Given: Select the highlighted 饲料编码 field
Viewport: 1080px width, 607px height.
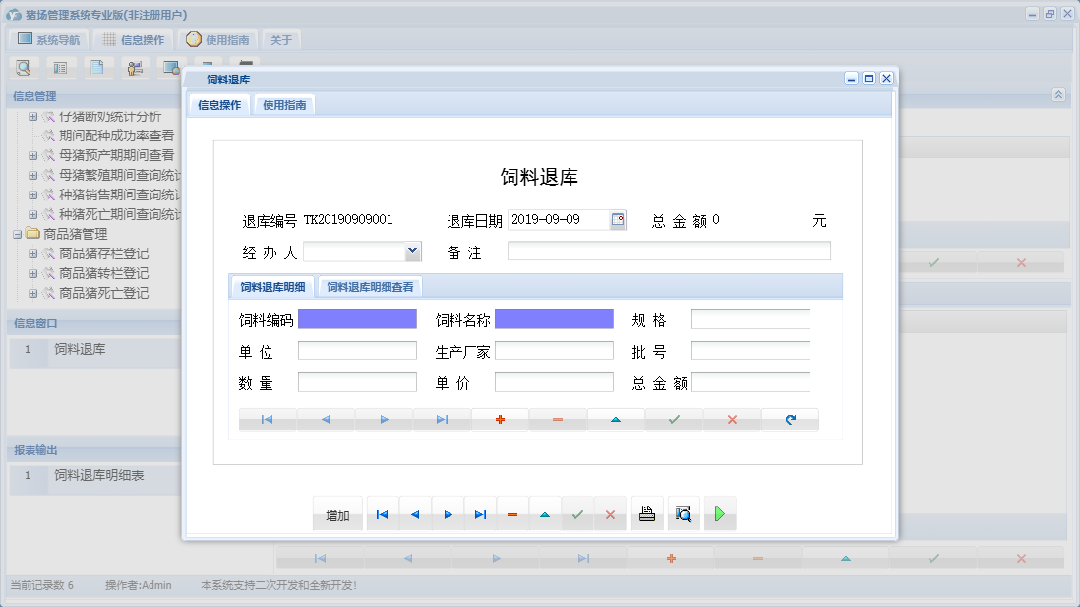Looking at the screenshot, I should pos(357,319).
